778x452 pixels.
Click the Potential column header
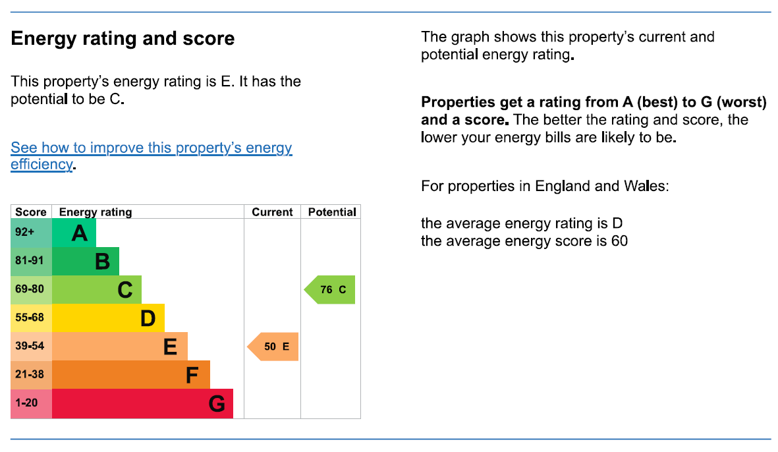[x=331, y=212]
